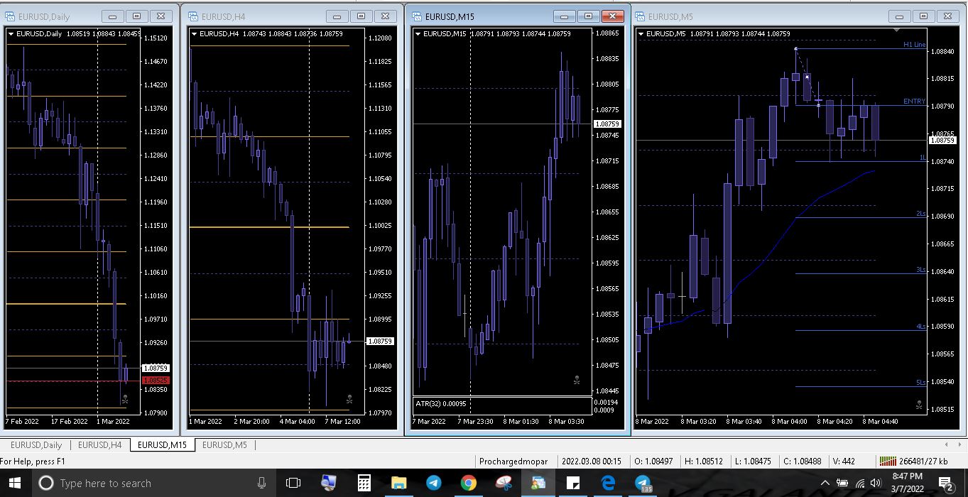Expand the EURUSD,Daily chart dropdown triangle
Viewport: 968px width, 497px height.
[11, 33]
